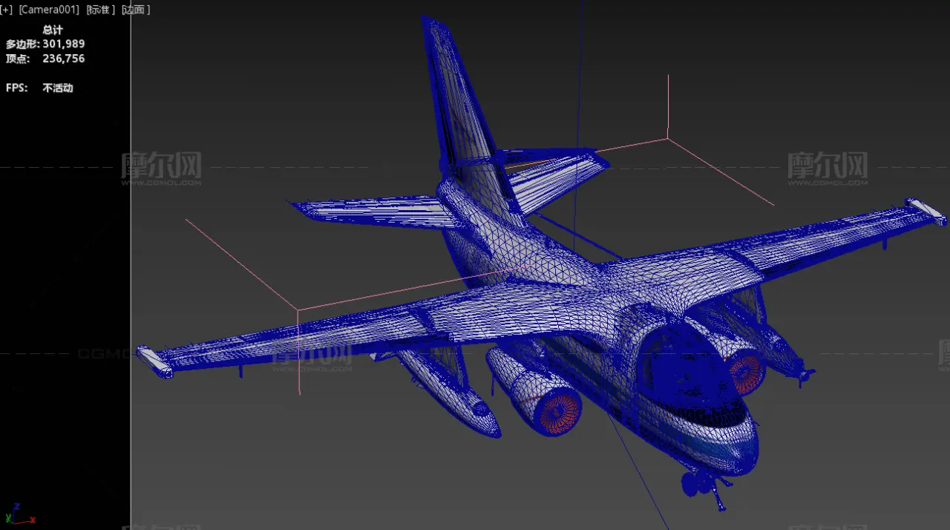Open the 边面 edged faces display menu
This screenshot has width=950, height=530.
pos(135,10)
